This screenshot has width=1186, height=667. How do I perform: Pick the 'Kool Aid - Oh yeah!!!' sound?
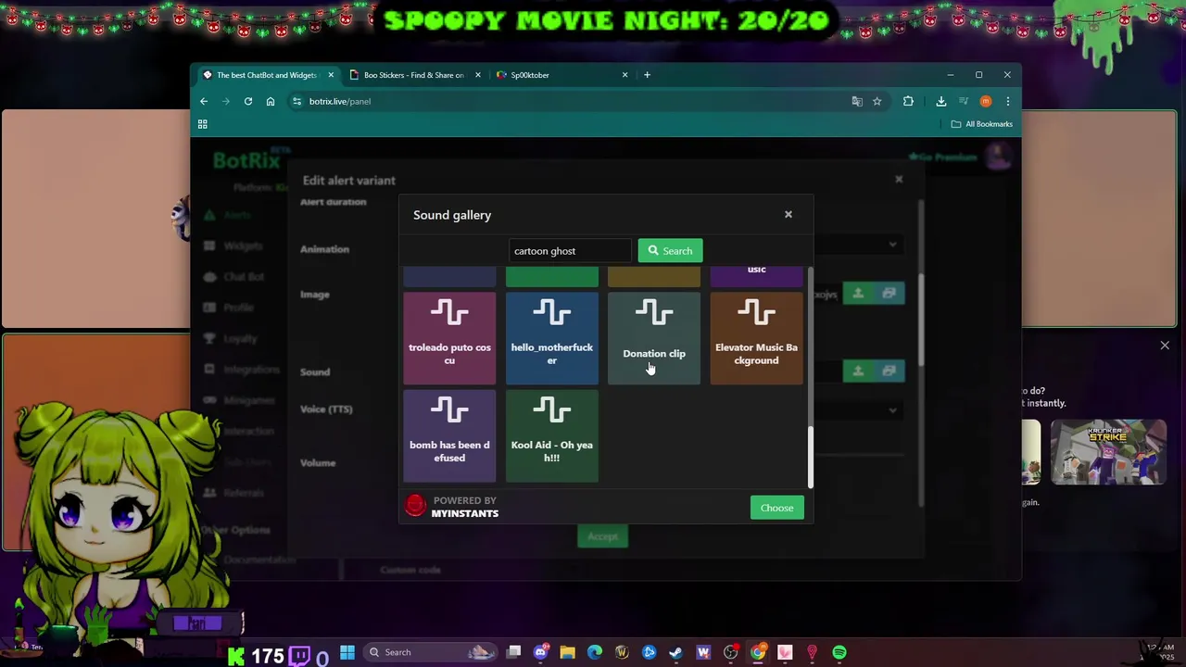click(x=552, y=436)
